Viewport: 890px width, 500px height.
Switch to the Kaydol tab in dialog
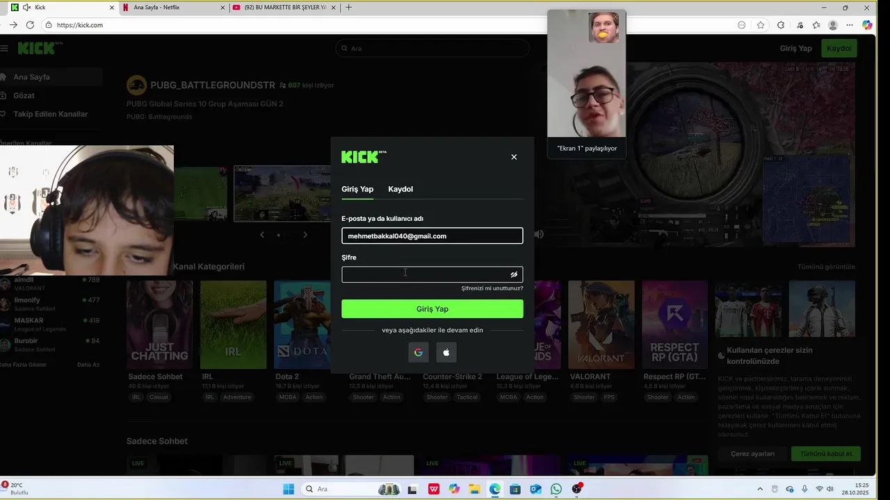[x=400, y=189]
